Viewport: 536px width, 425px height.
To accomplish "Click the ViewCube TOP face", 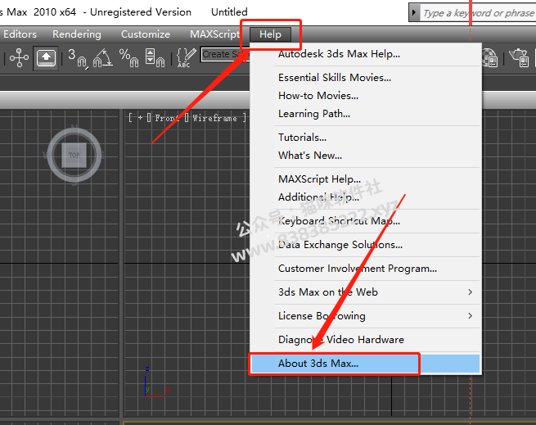I will (x=74, y=155).
